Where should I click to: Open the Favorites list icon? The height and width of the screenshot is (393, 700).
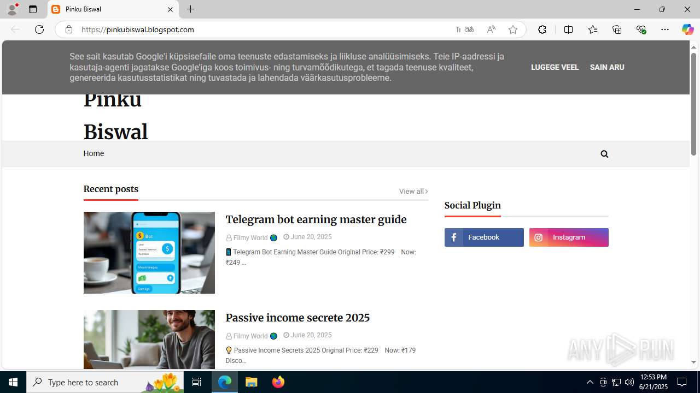593,29
